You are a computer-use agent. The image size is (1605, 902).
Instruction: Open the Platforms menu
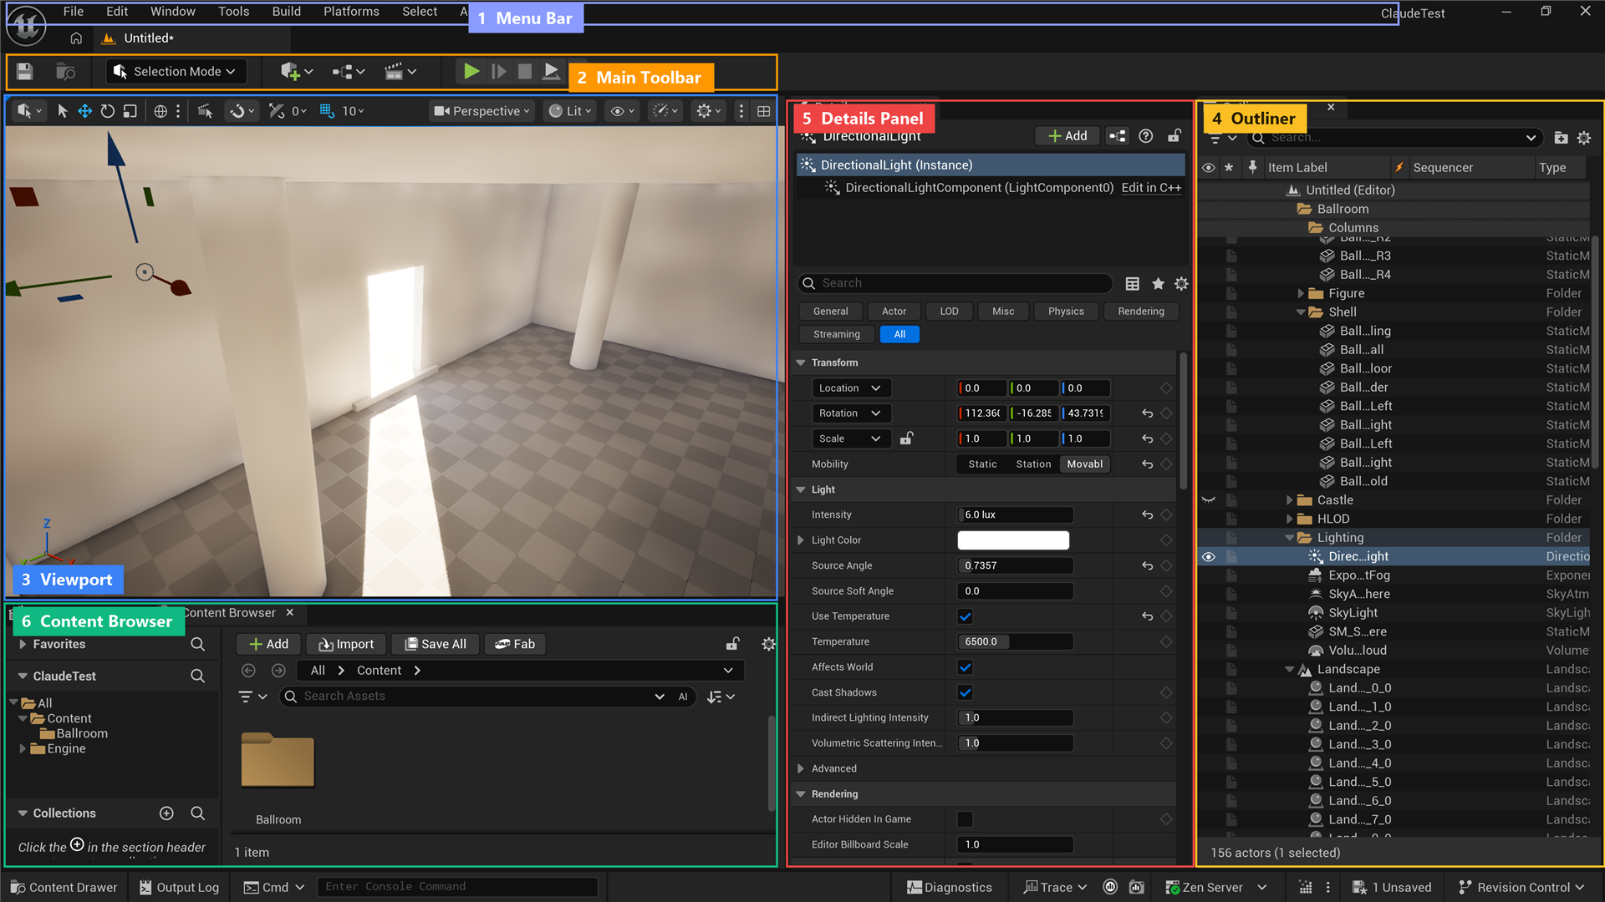[351, 12]
